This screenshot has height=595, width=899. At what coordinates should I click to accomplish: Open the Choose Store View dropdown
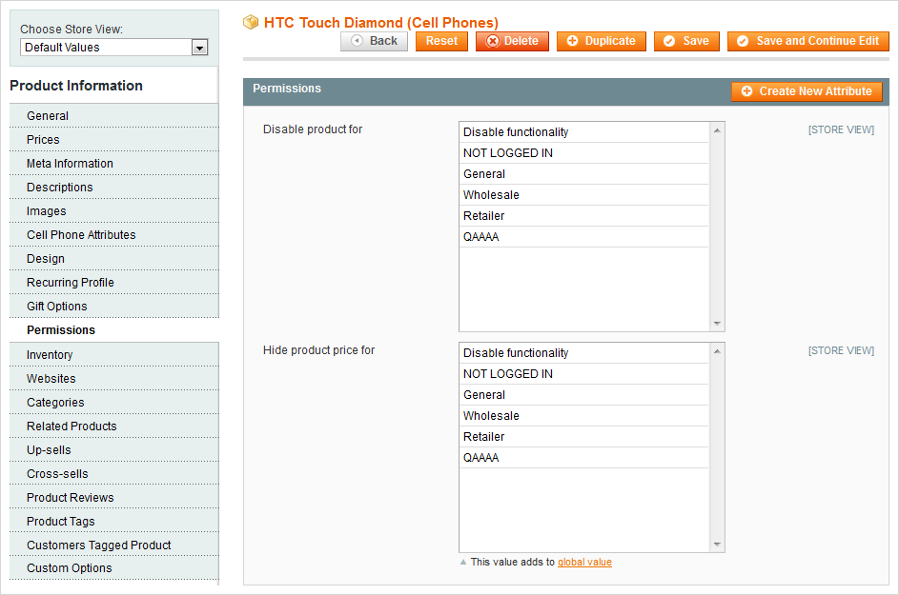(x=114, y=48)
